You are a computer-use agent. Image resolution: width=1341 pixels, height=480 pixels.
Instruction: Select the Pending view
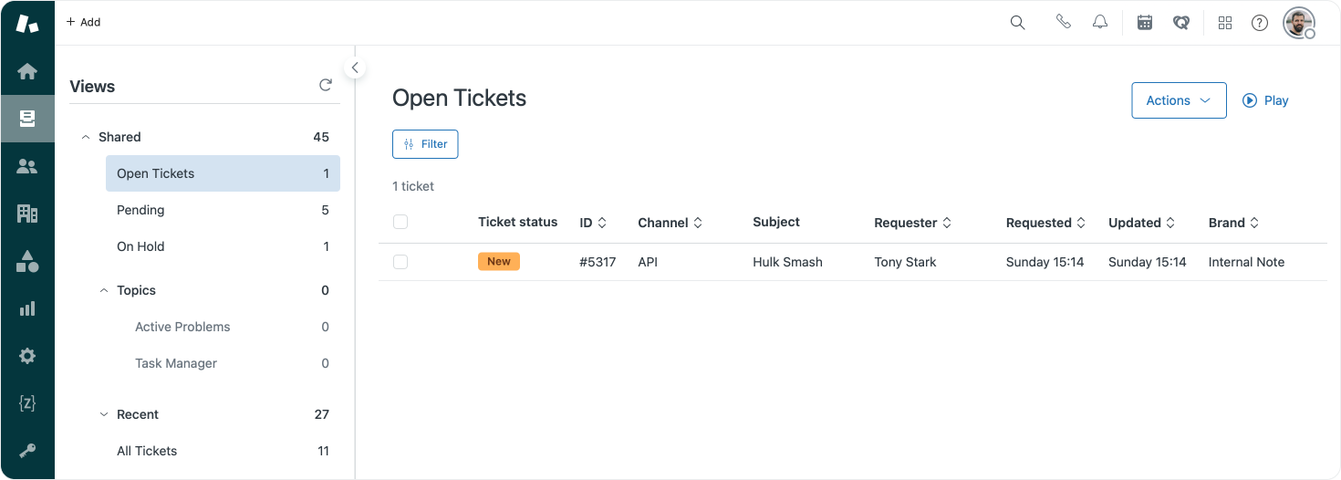click(x=140, y=210)
